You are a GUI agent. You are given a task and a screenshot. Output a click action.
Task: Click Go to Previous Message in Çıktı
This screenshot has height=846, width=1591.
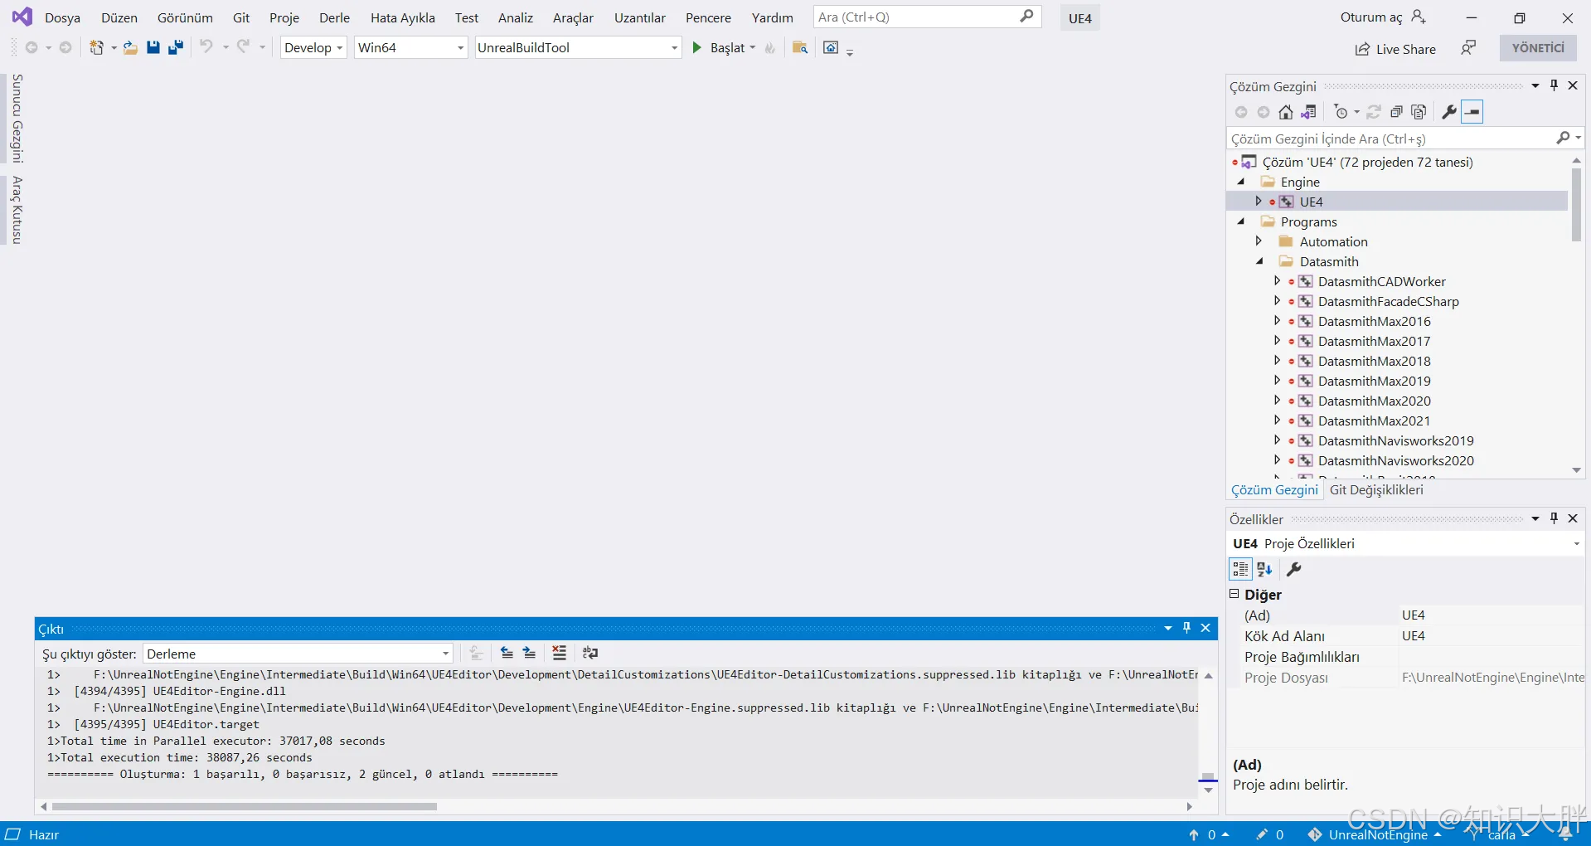point(507,654)
